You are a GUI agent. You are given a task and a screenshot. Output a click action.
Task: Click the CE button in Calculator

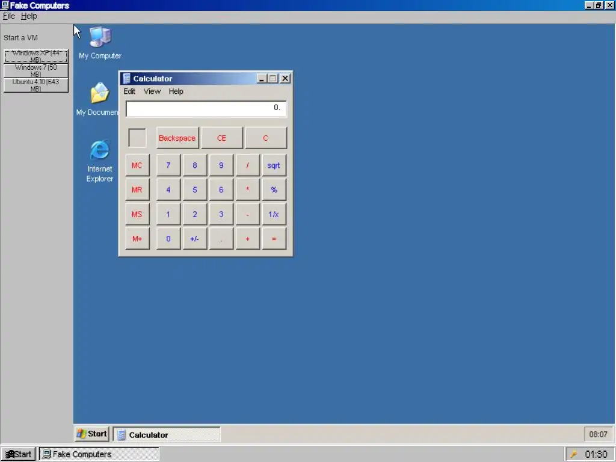tap(221, 138)
